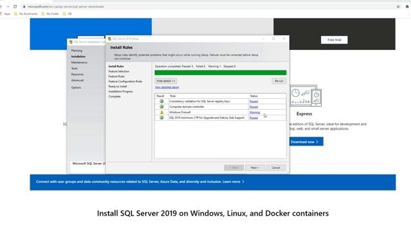This screenshot has height=231, width=411.
Task: Click the Rule column header
Action: click(173, 96)
